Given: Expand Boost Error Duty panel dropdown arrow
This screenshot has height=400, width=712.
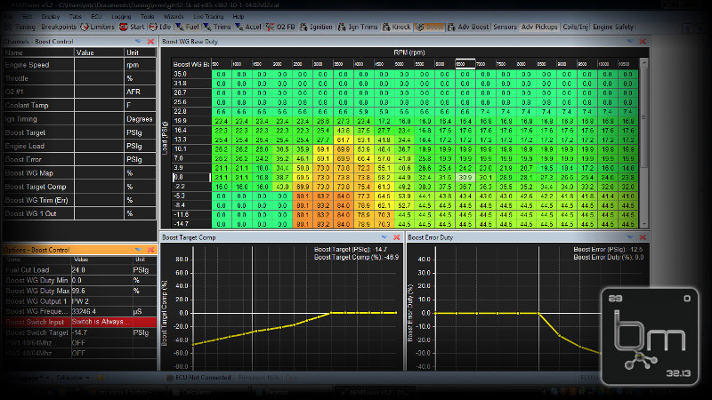Looking at the screenshot, I should 630,237.
